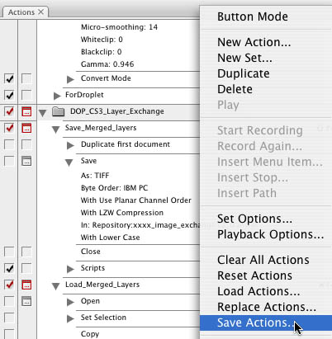Select Button Mode in panel menu
The height and width of the screenshot is (339, 332).
(x=253, y=16)
